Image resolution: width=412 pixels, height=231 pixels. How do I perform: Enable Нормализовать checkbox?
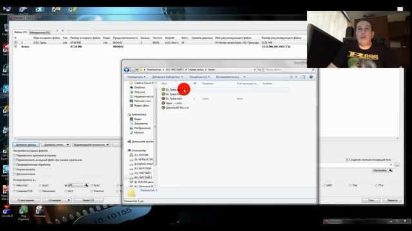point(15,169)
